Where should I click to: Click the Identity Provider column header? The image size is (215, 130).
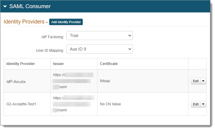(21, 64)
